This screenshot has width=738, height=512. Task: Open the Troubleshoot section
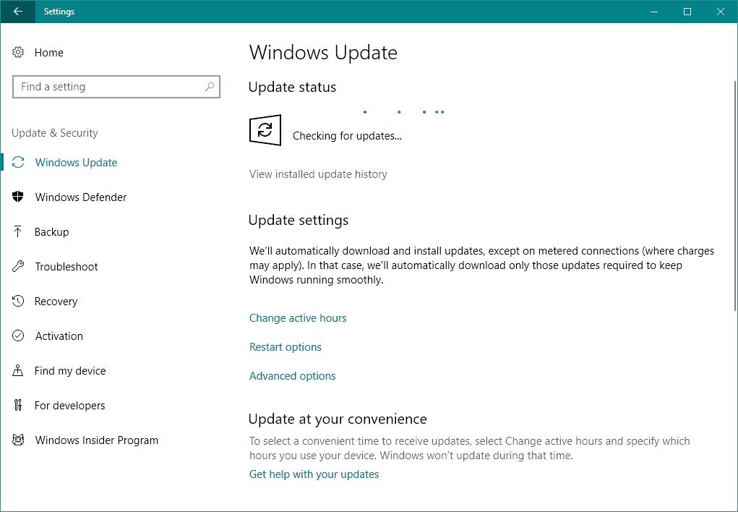coord(66,267)
